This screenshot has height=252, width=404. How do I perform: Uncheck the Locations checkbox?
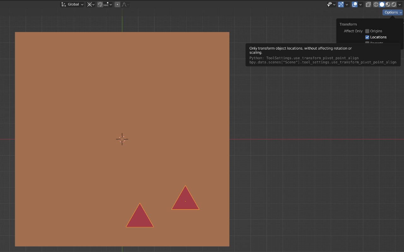point(367,37)
